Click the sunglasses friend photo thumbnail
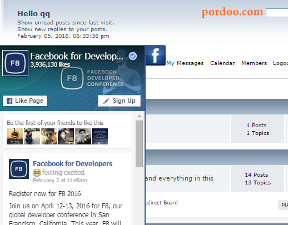The height and width of the screenshot is (225, 288). coord(49,137)
